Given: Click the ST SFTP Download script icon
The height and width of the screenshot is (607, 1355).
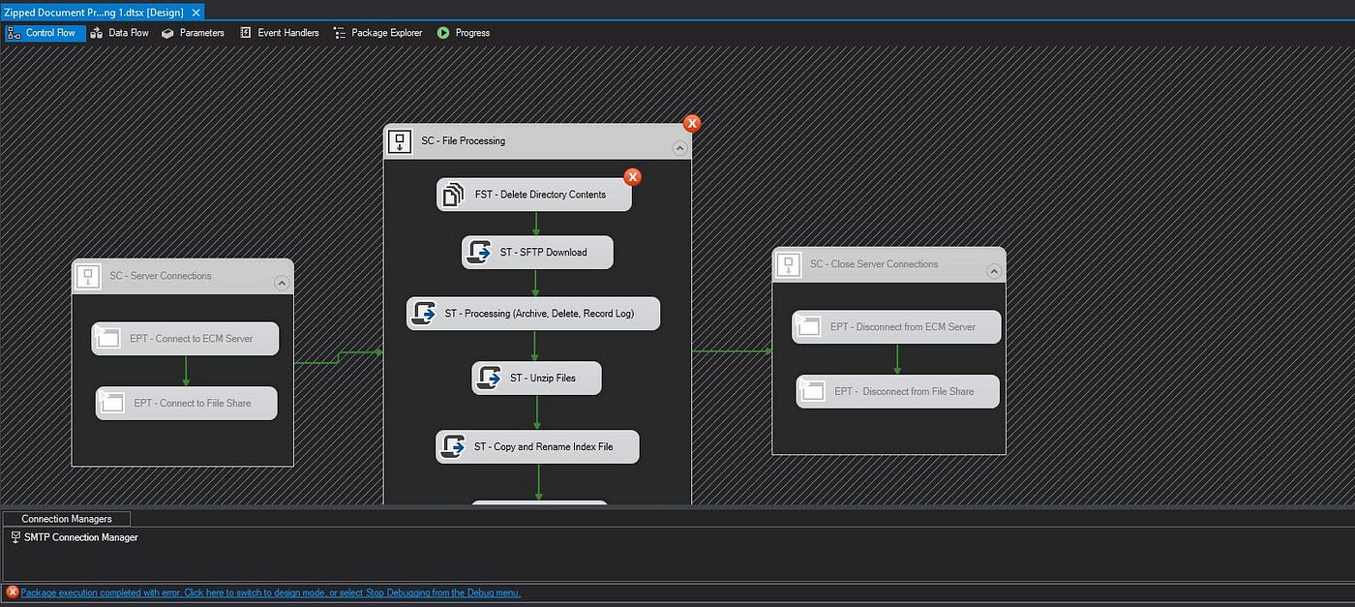Looking at the screenshot, I should 479,253.
